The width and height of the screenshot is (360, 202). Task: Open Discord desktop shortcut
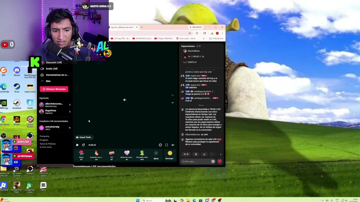coord(17,71)
